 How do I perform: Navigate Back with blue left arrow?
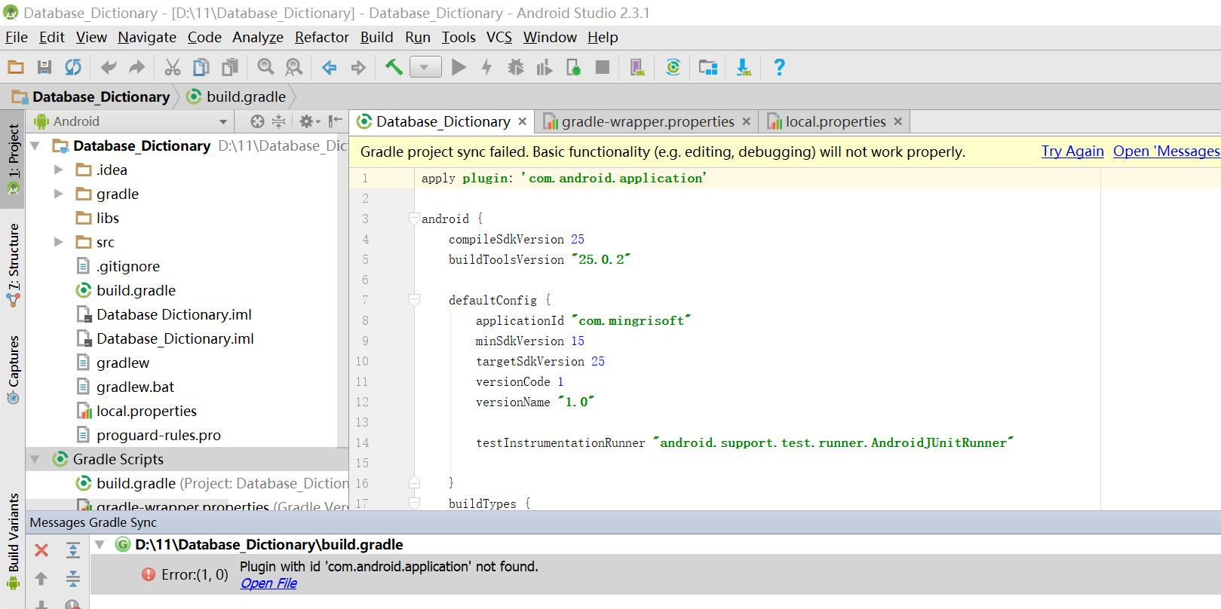(329, 68)
